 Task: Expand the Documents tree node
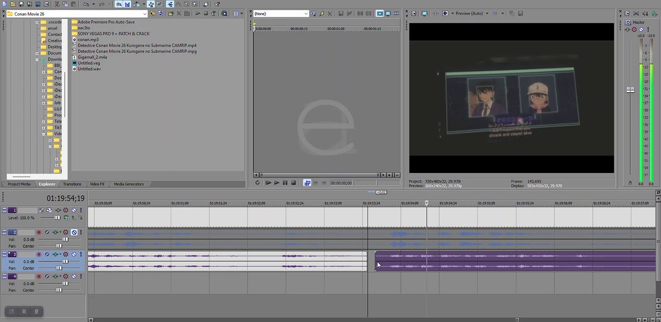[37, 53]
